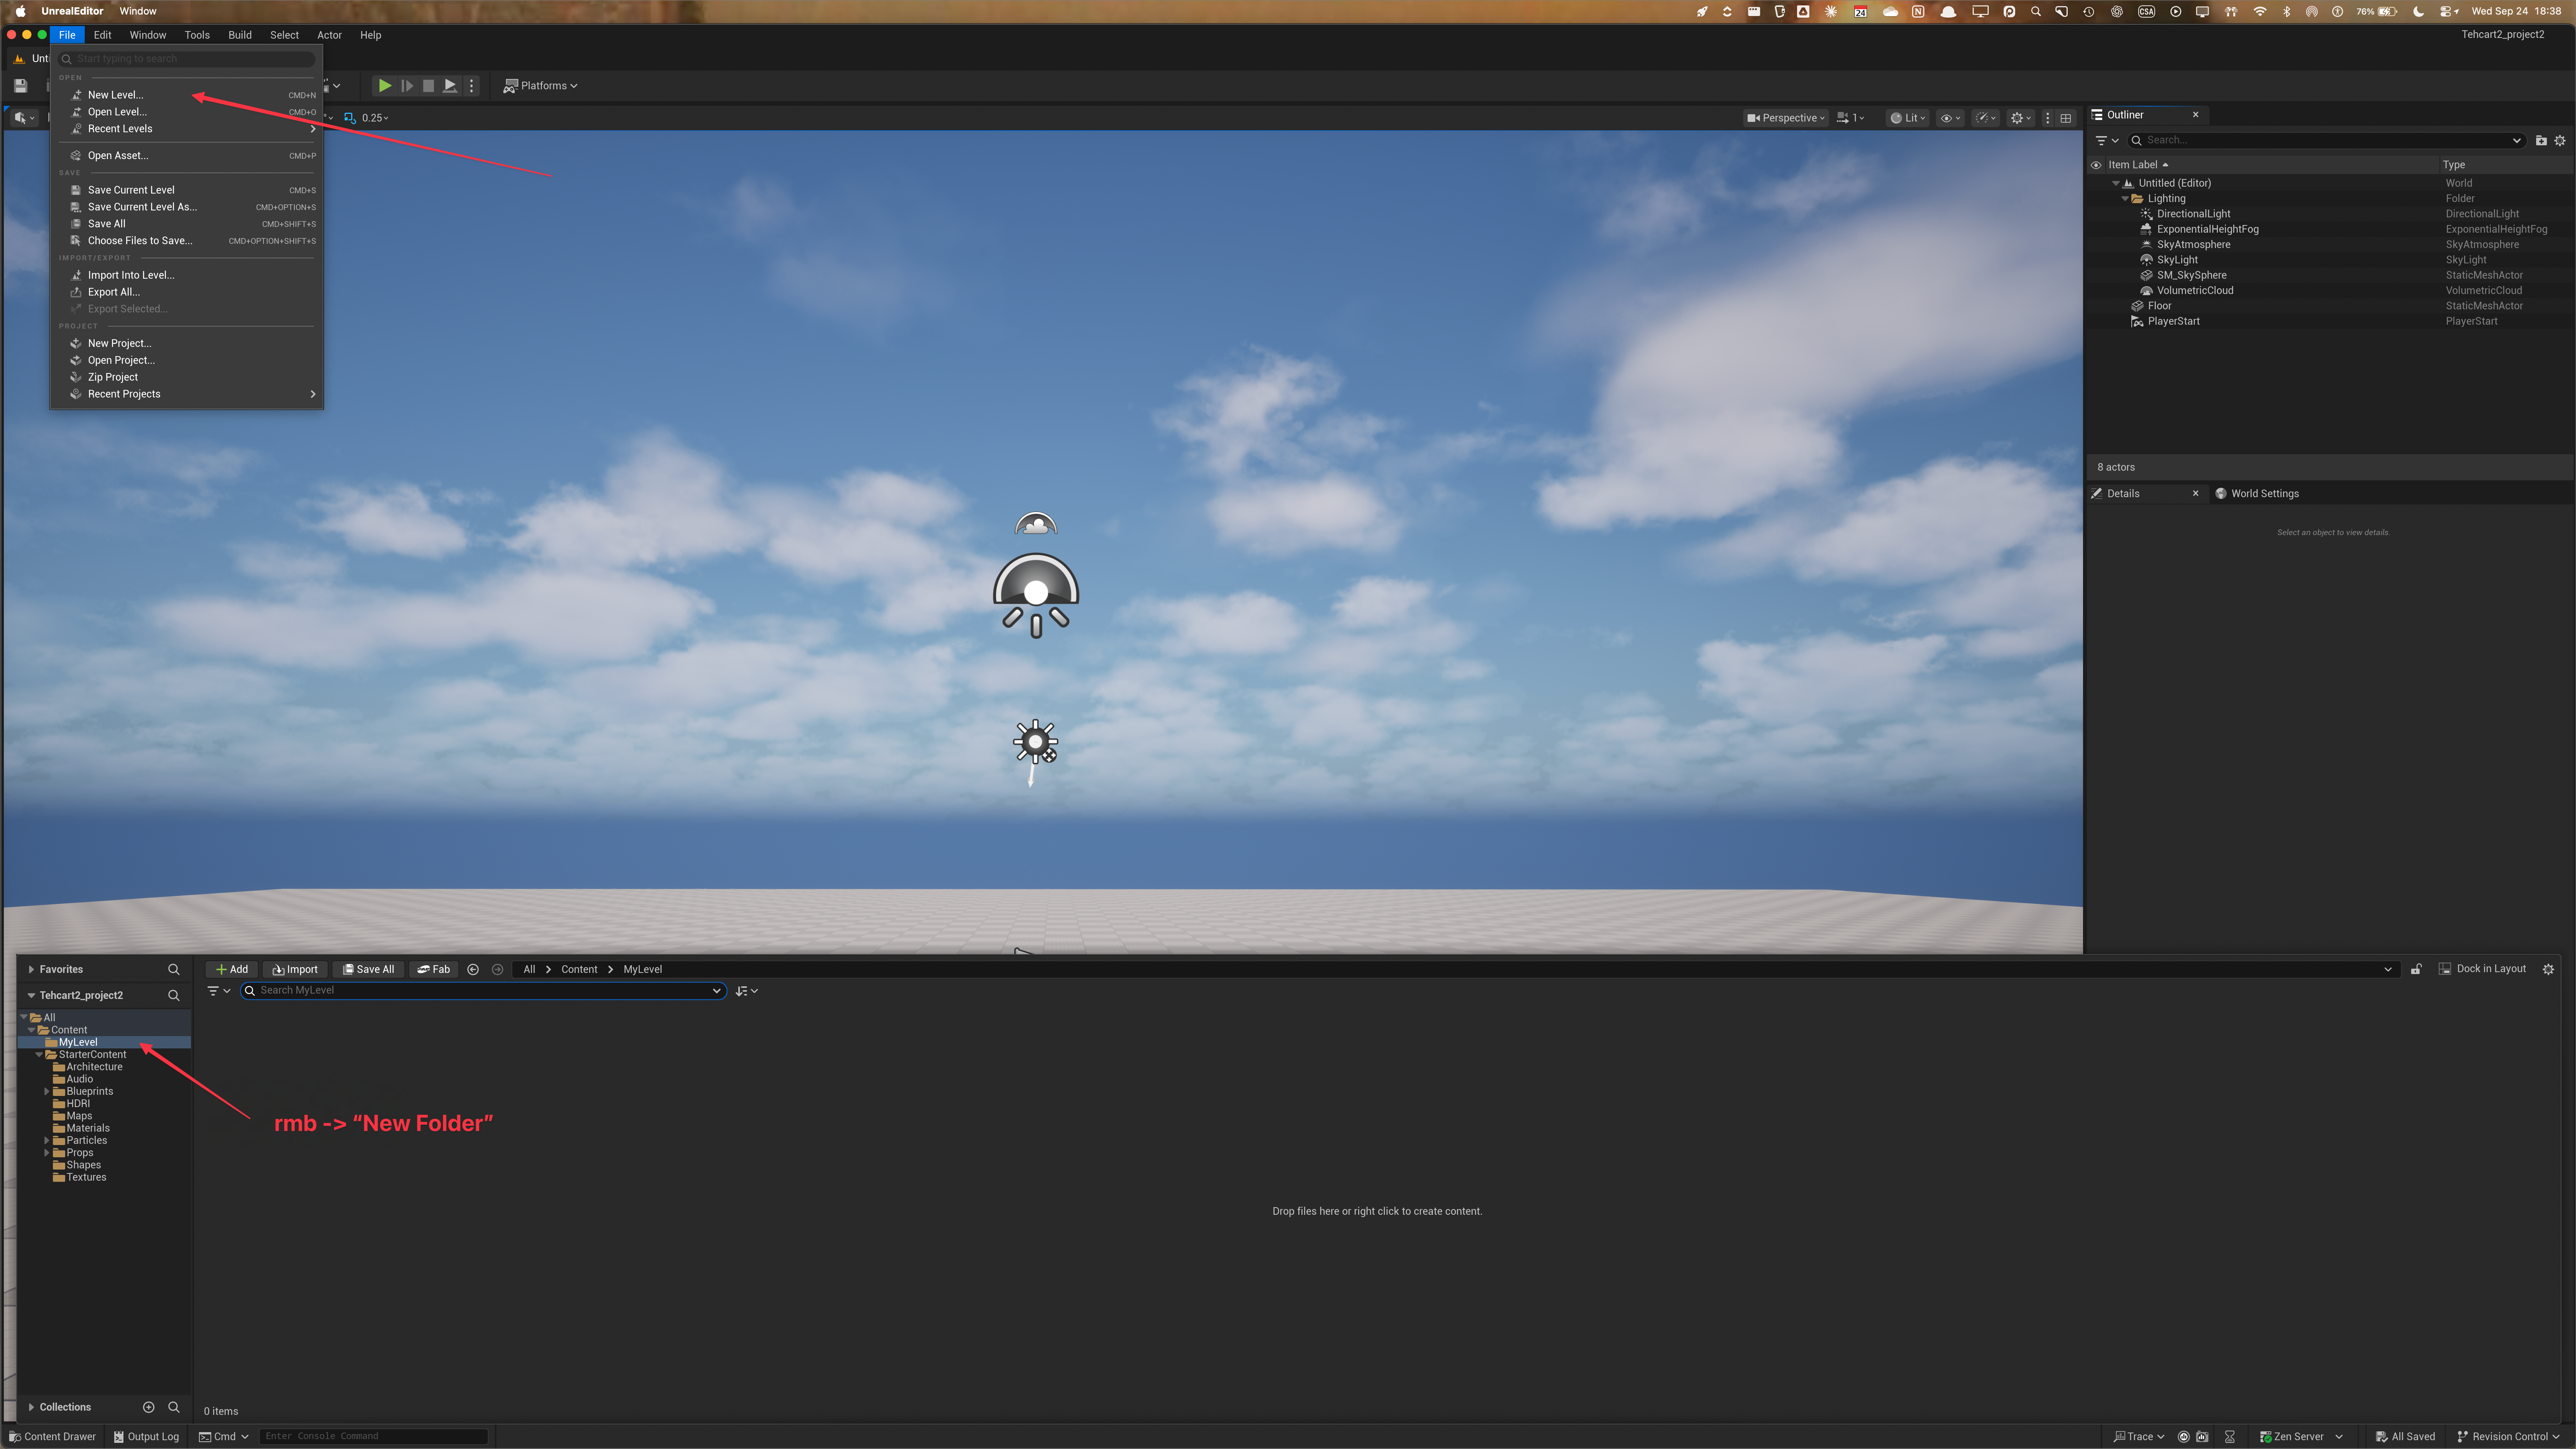
Task: Open the viewport settings gear menu
Action: click(2021, 118)
